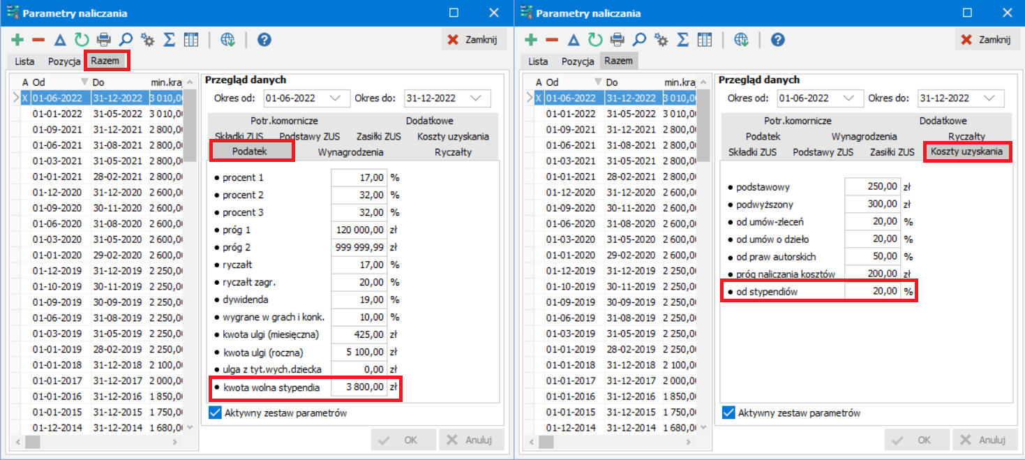
Task: Open the 'Okres od' dropdown in left window
Action: (x=336, y=98)
